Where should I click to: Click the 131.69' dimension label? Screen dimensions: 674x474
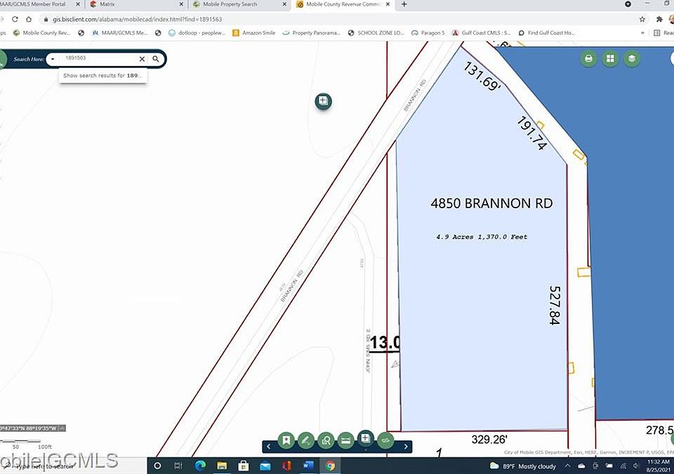tap(482, 76)
